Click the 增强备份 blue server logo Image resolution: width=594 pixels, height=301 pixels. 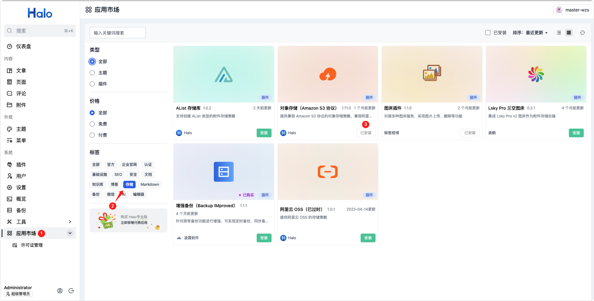tap(224, 172)
